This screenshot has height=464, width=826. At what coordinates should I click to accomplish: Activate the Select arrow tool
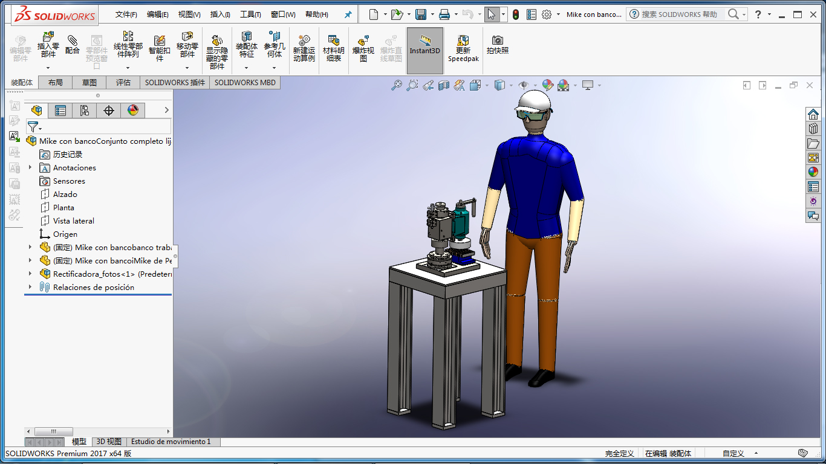tap(492, 14)
